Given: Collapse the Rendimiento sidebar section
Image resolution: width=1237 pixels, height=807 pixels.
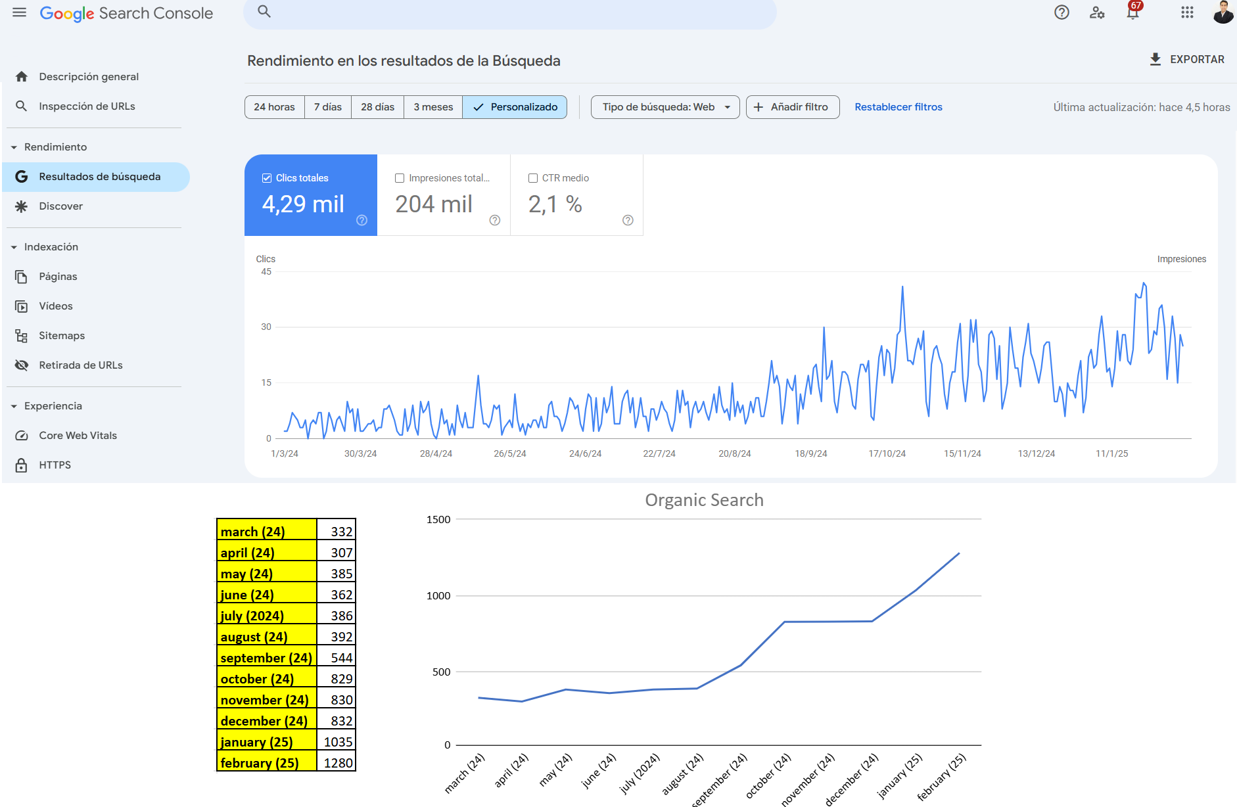Looking at the screenshot, I should tap(14, 147).
